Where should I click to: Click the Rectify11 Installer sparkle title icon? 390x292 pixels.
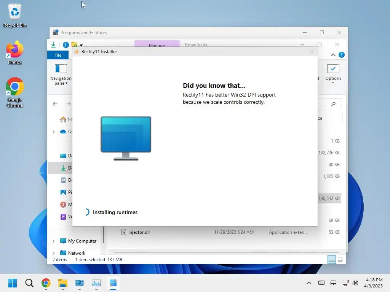[x=77, y=51]
